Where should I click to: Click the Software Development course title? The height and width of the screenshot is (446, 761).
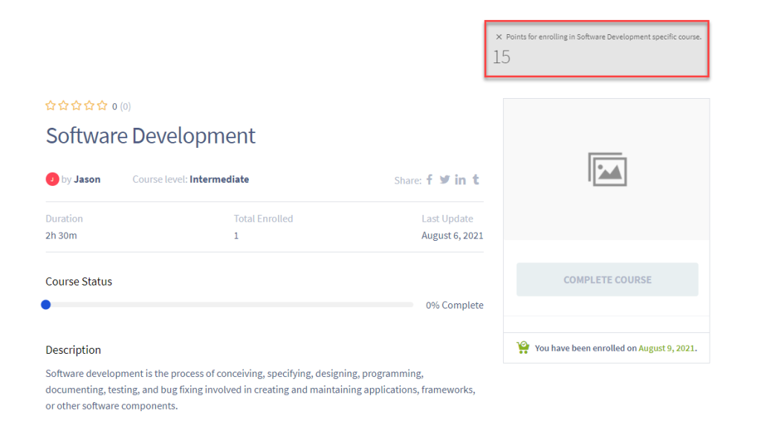150,136
